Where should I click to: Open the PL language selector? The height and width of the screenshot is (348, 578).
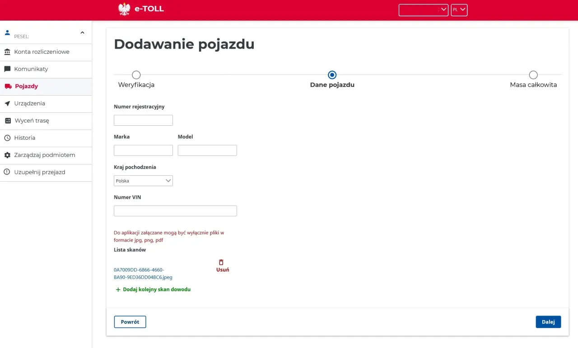459,9
